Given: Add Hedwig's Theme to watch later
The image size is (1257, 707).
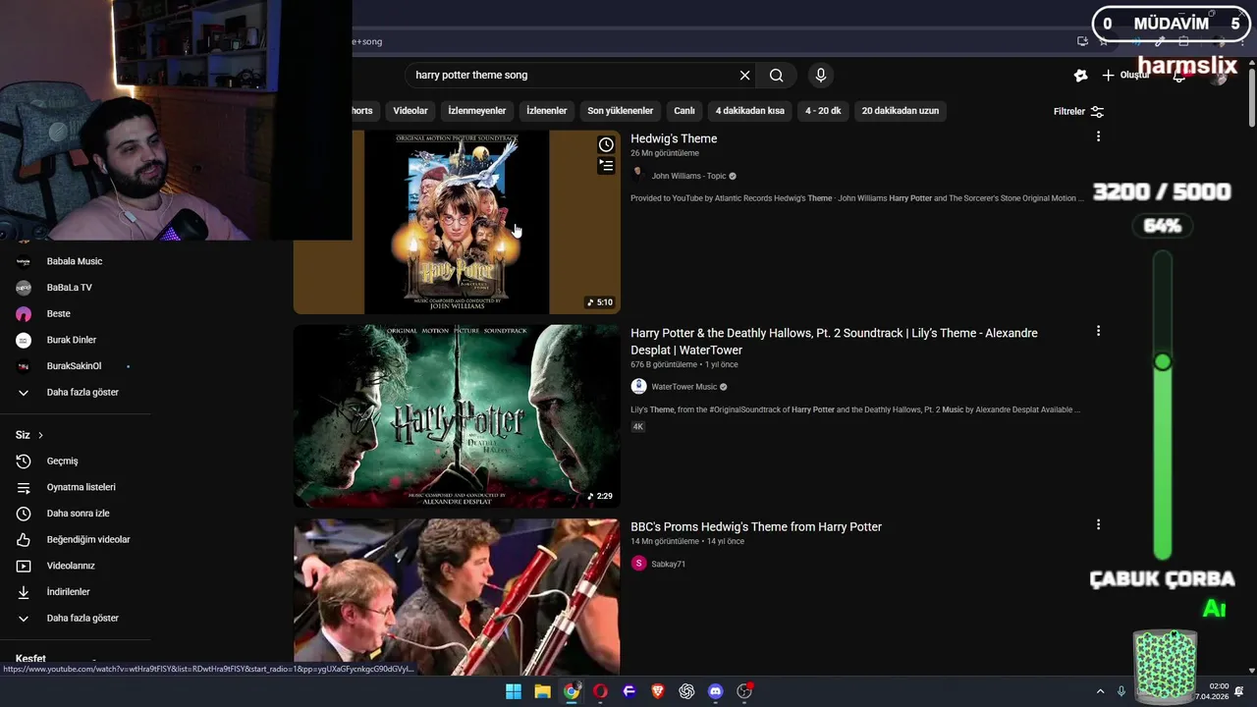Looking at the screenshot, I should [x=606, y=145].
